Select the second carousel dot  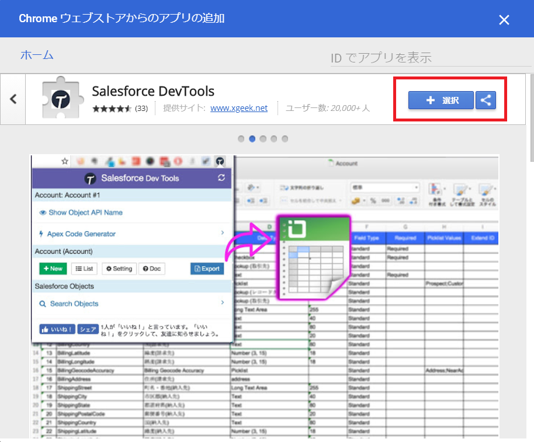[252, 139]
